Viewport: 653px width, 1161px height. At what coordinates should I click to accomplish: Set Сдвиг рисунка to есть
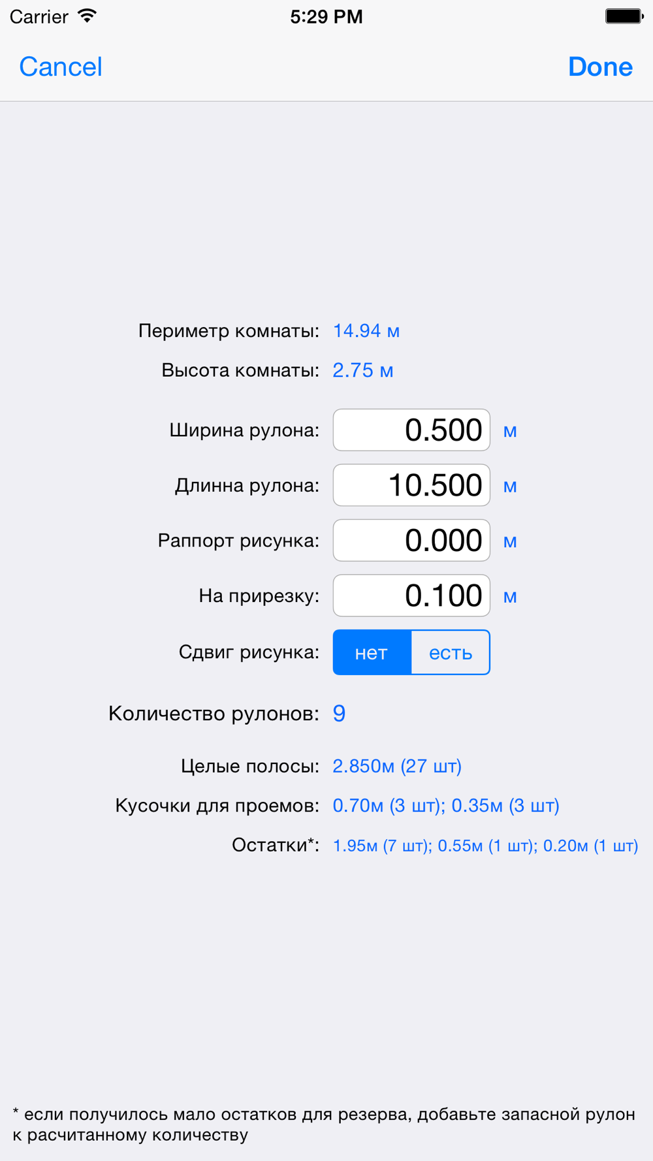click(x=451, y=652)
